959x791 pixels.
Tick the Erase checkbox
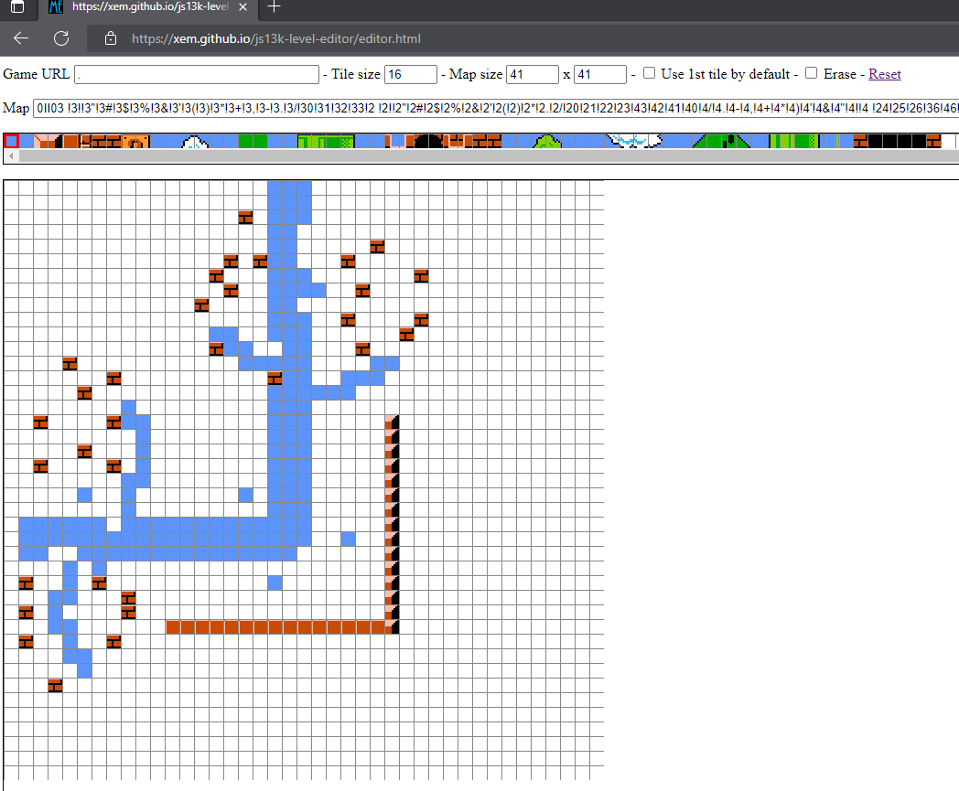coord(811,73)
